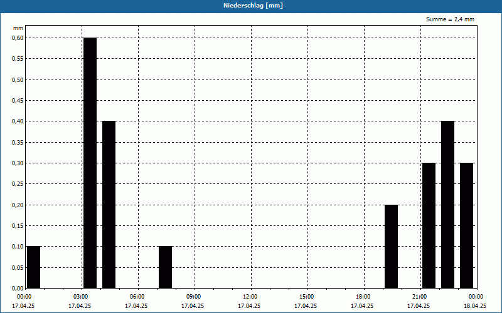
Task: Select the 0,60 mm precipitation bar
Action: click(x=90, y=163)
